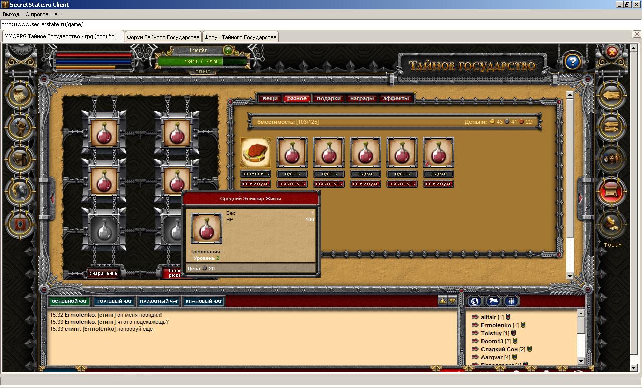Click the globe icon above the player list
Screen dimensions: 642x388
tap(475, 301)
